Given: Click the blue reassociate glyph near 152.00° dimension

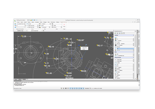Looking at the screenshot, I should [86, 45].
